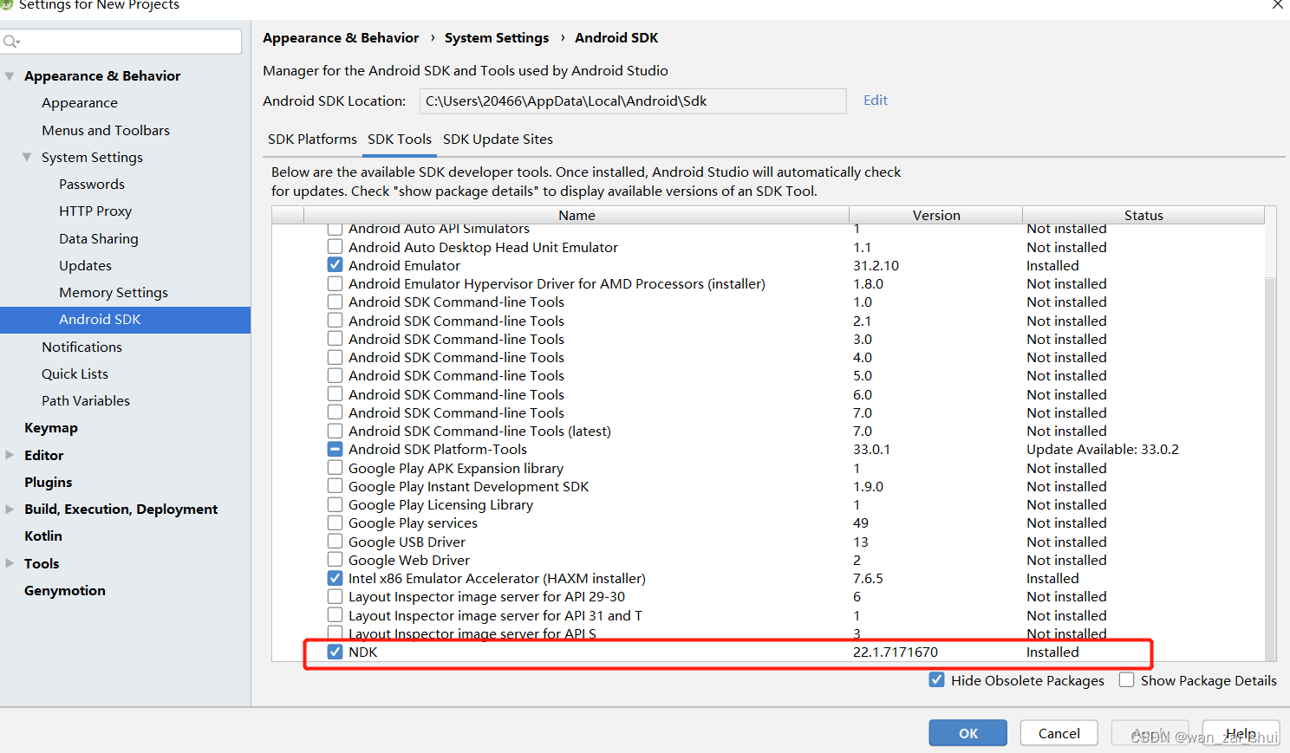
Task: Check Google Play Instant Development SDK
Action: click(x=335, y=486)
